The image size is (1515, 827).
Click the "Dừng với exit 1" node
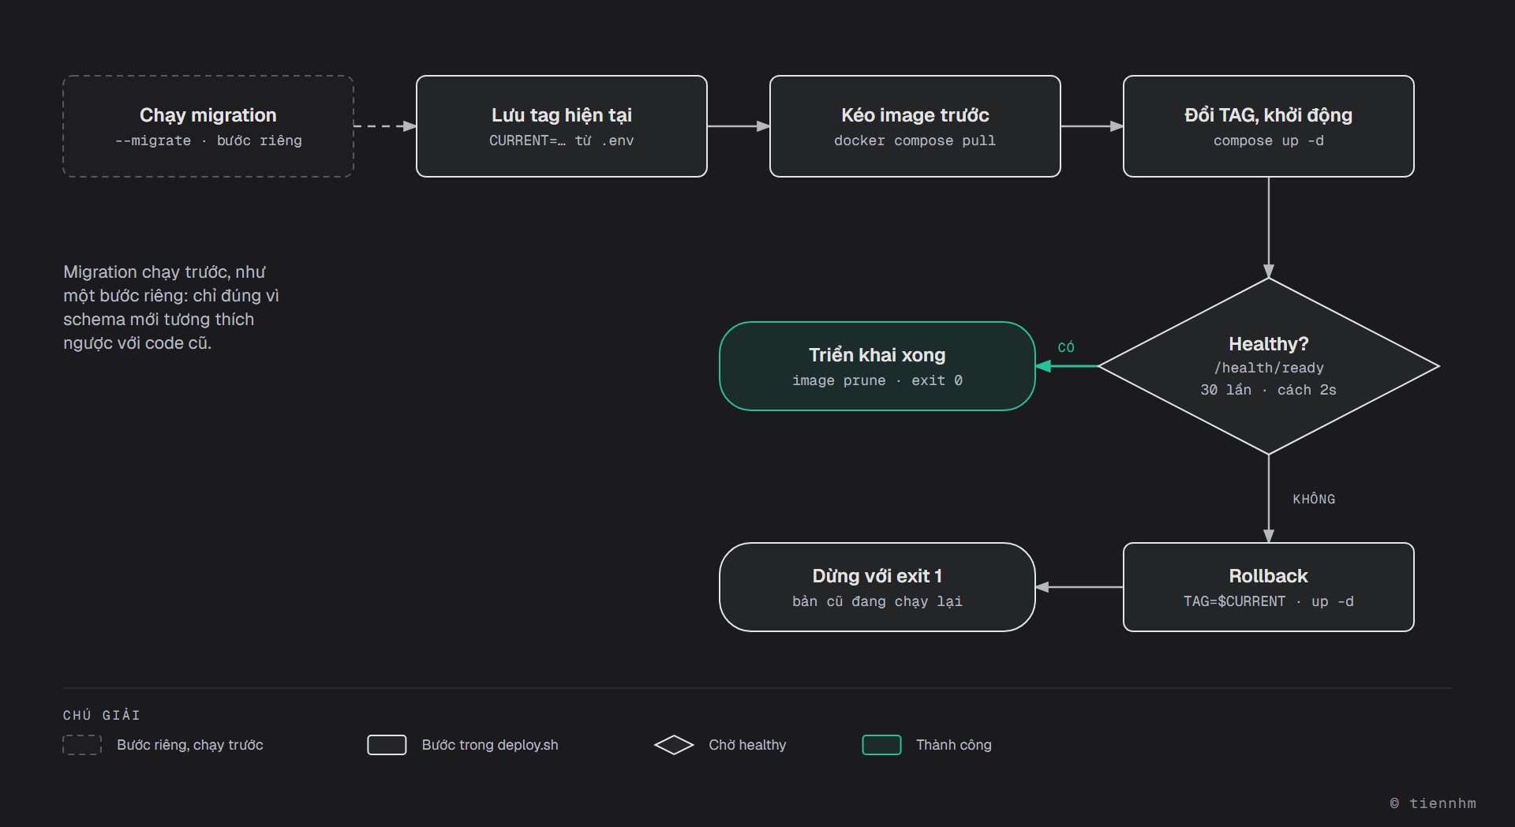[x=877, y=587]
